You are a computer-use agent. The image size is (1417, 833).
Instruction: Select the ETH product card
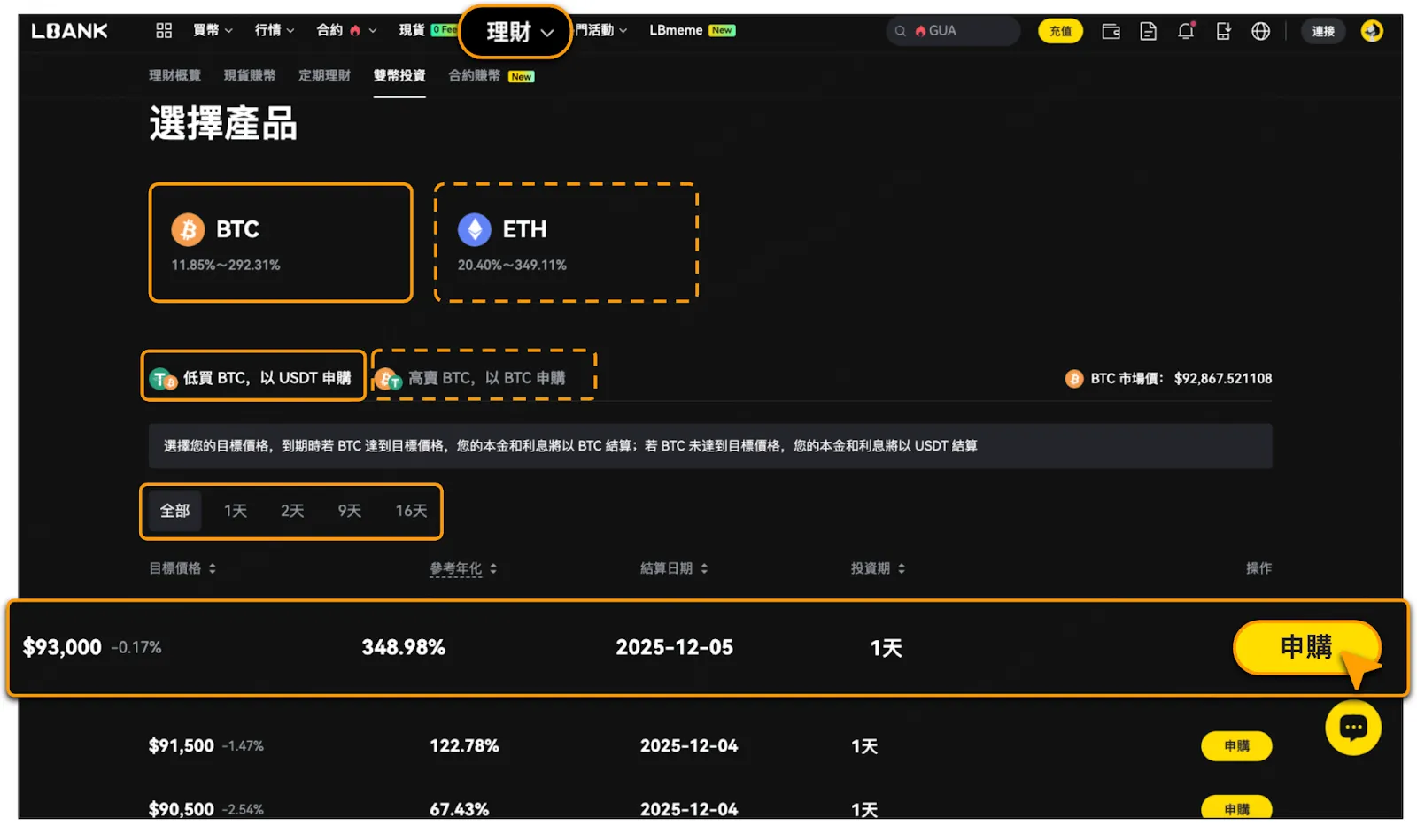pyautogui.click(x=566, y=243)
